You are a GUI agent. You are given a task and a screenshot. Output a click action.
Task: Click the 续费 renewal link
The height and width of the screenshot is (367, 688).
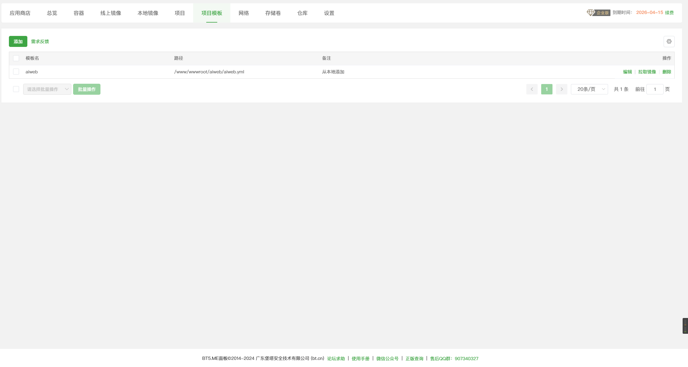point(669,12)
